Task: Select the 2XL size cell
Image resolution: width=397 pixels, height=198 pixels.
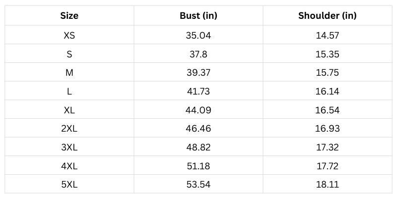Action: coord(69,129)
